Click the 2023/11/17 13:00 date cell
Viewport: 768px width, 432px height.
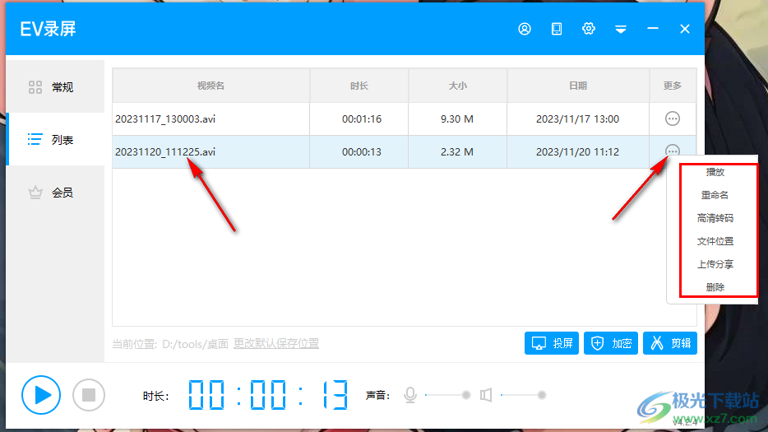tap(577, 119)
